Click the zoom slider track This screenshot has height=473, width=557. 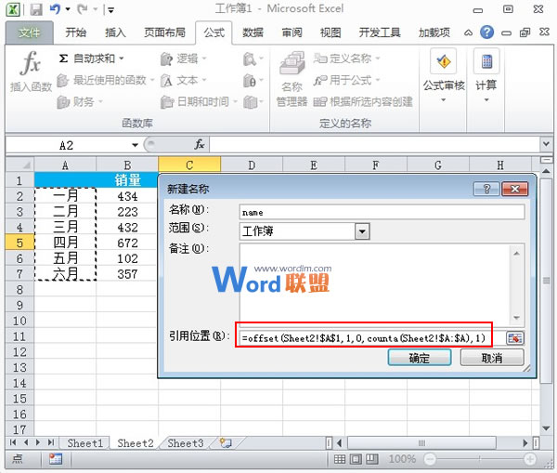[x=480, y=459]
